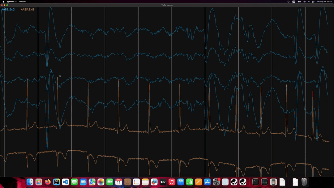Click the battery status icon

pos(299,2)
